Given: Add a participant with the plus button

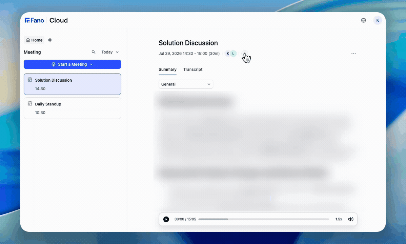Looking at the screenshot, I should click(x=245, y=53).
